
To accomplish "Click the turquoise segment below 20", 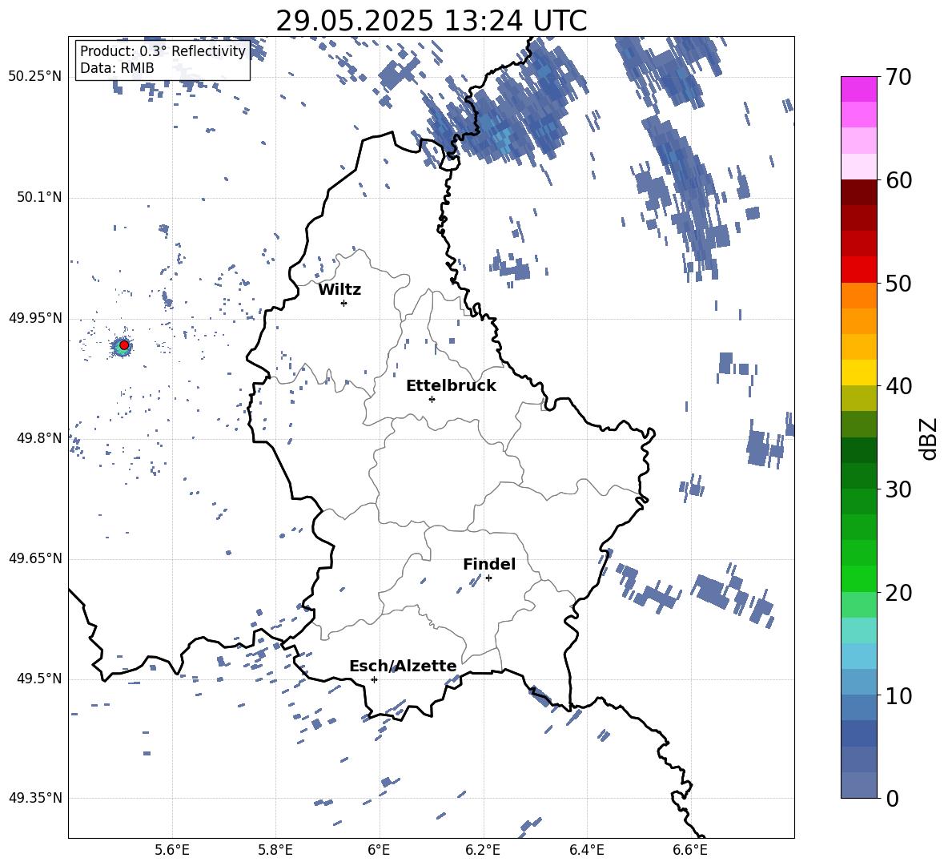I will pyautogui.click(x=858, y=630).
